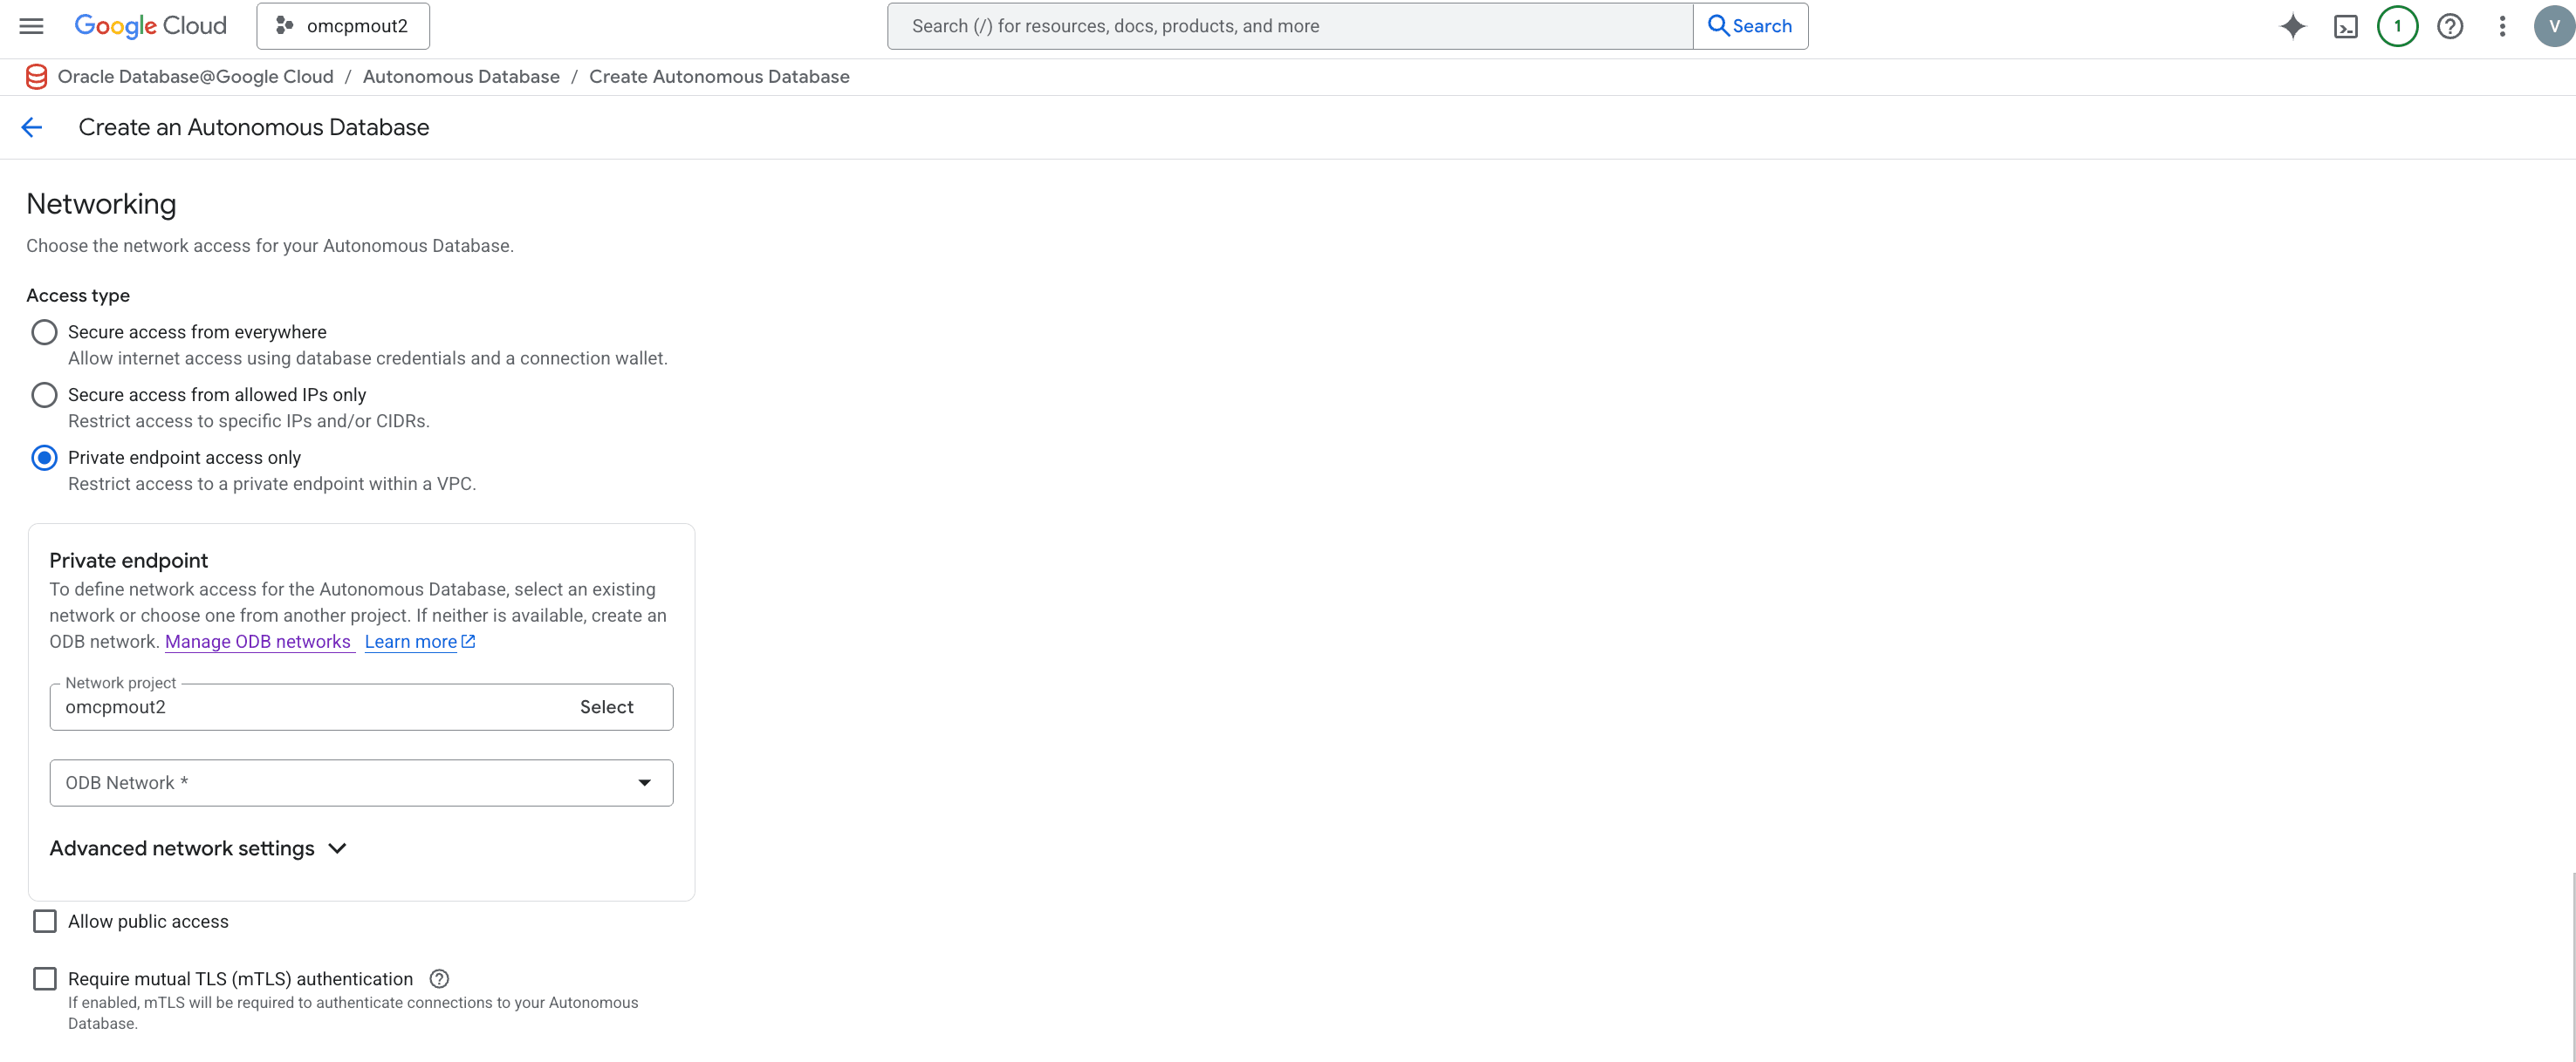The width and height of the screenshot is (2576, 1062).
Task: Navigate to Autonomous Database breadcrumb
Action: pos(460,76)
